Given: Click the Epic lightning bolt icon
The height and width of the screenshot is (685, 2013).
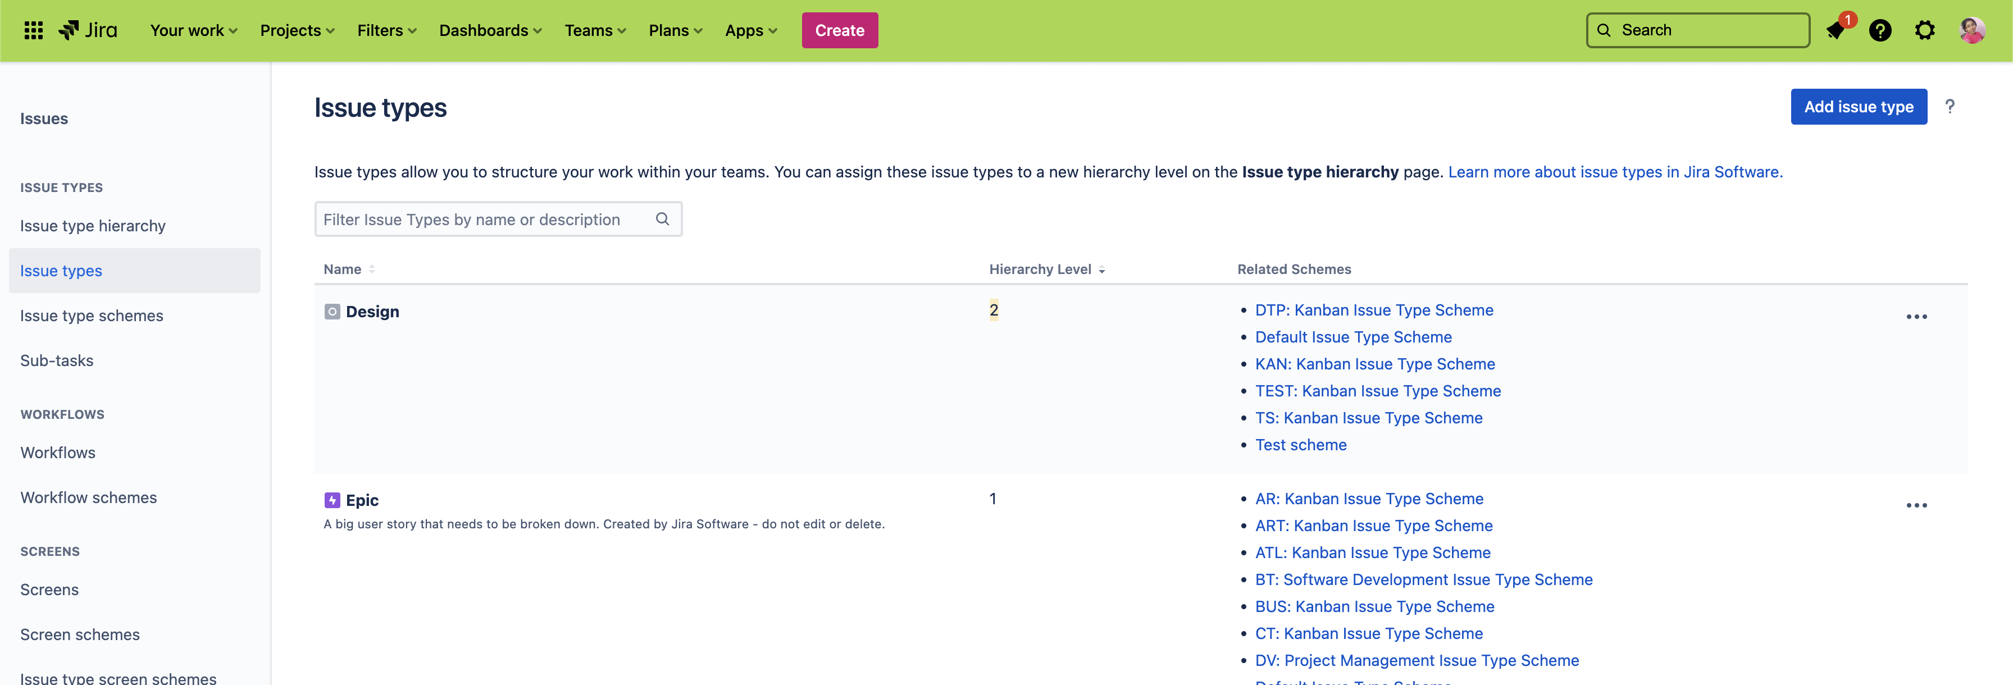Looking at the screenshot, I should [x=331, y=500].
